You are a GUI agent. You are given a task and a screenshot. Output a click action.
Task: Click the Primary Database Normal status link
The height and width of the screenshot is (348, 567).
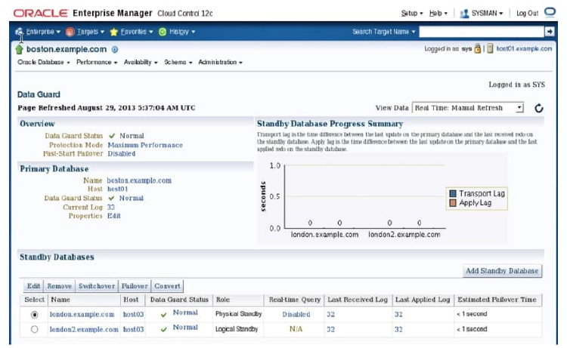point(132,199)
